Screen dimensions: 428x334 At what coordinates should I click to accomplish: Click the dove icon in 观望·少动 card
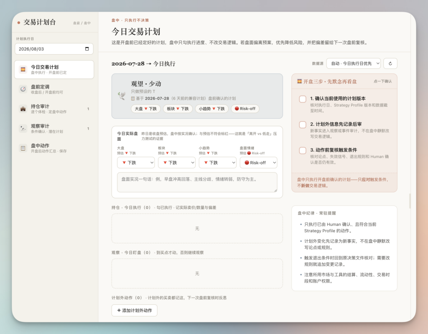click(122, 96)
